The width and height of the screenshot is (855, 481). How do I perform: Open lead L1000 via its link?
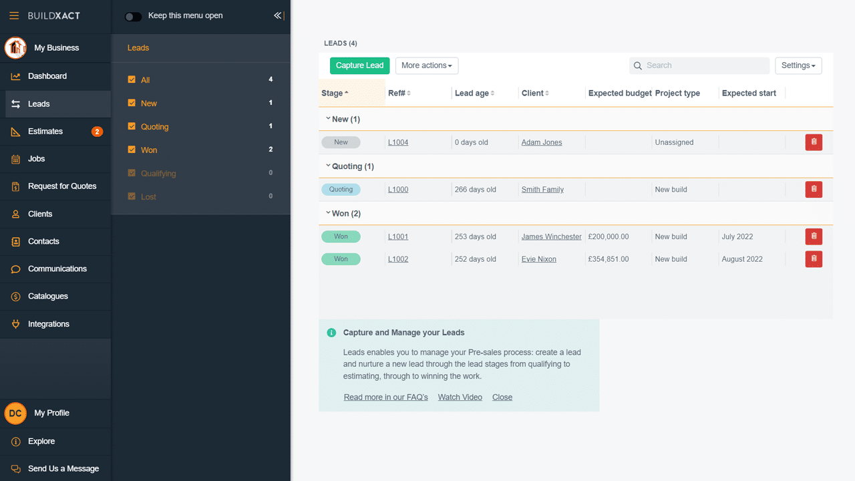point(397,189)
